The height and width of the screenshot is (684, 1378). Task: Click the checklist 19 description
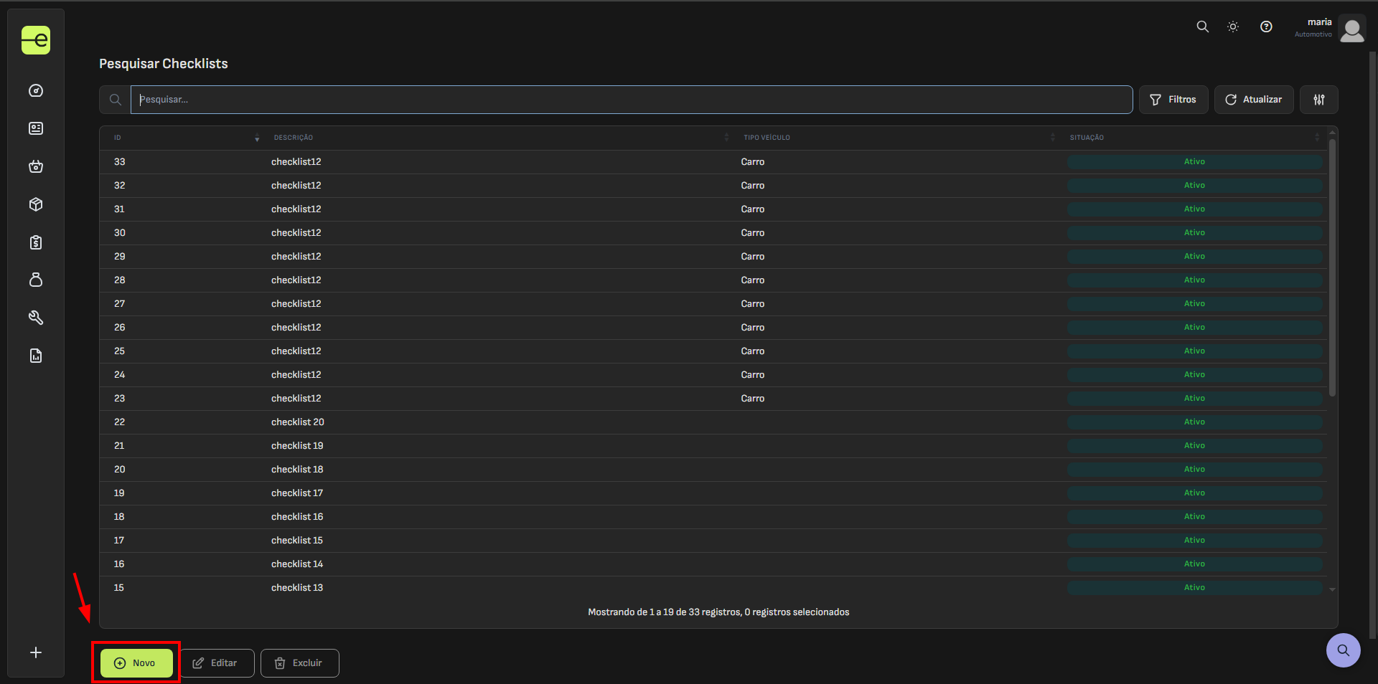pyautogui.click(x=297, y=446)
